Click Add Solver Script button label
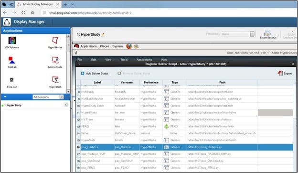The image size is (298, 173). (97, 74)
